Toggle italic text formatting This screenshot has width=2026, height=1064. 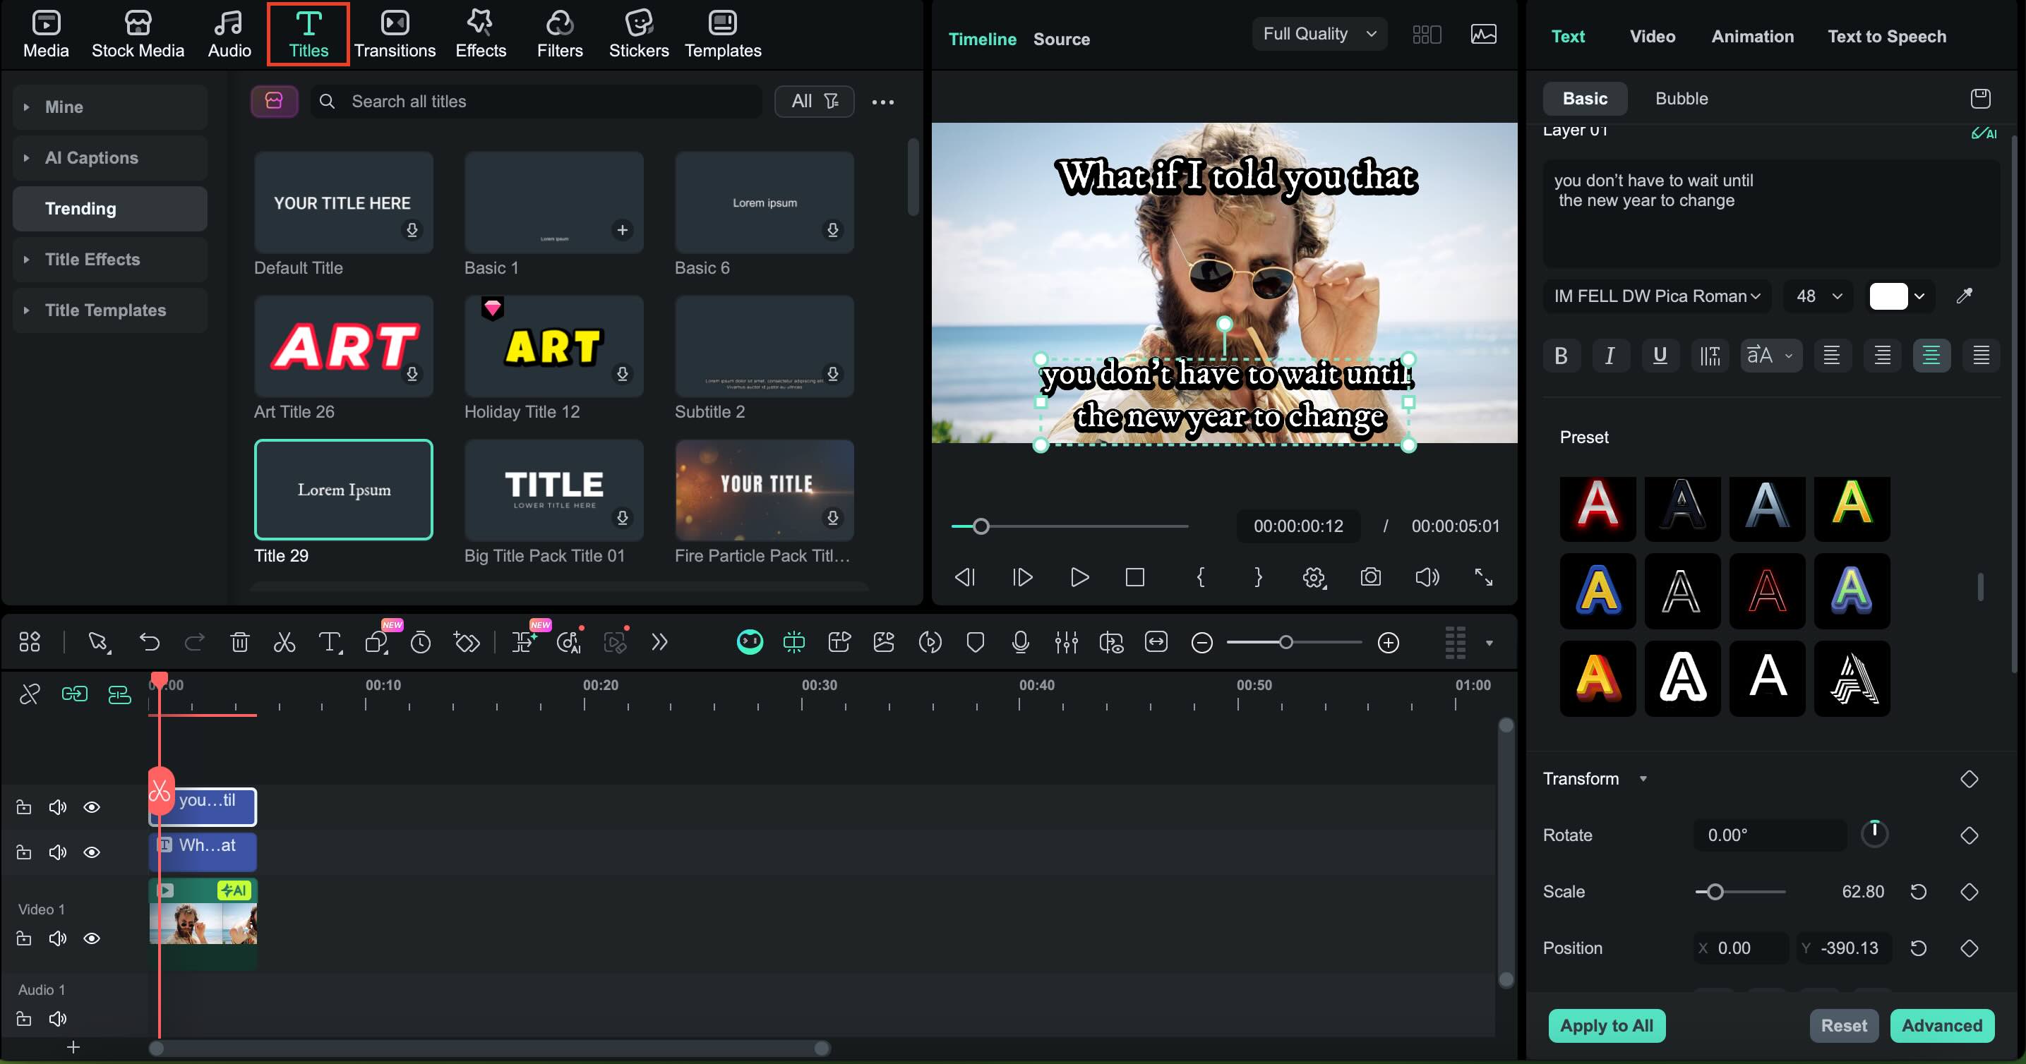1610,356
